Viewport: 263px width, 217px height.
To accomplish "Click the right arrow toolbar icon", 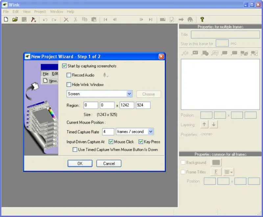I will (181, 20).
